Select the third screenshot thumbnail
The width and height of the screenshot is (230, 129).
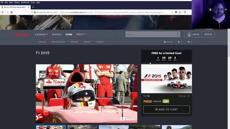pyautogui.click(x=114, y=127)
